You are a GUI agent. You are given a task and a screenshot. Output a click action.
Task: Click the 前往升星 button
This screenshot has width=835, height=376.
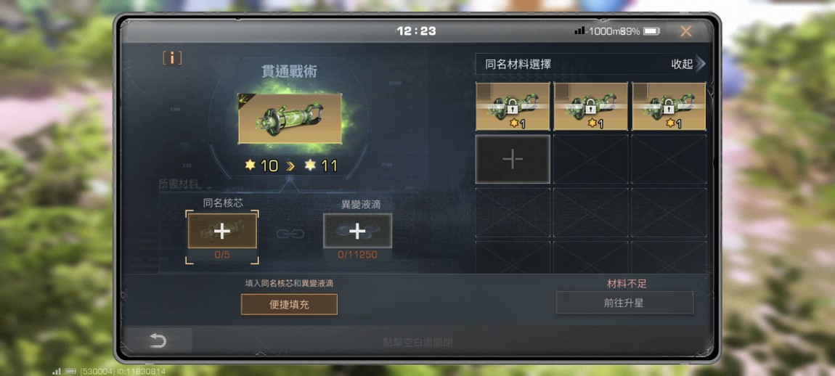point(624,303)
